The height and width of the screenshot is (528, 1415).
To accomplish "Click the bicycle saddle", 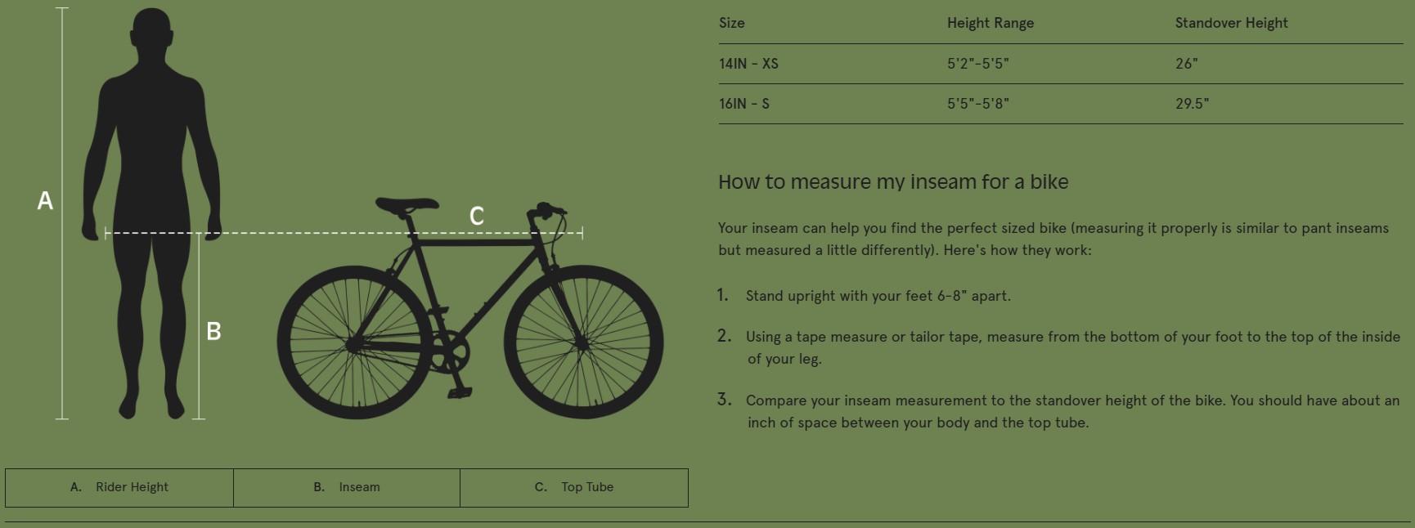I will point(407,204).
